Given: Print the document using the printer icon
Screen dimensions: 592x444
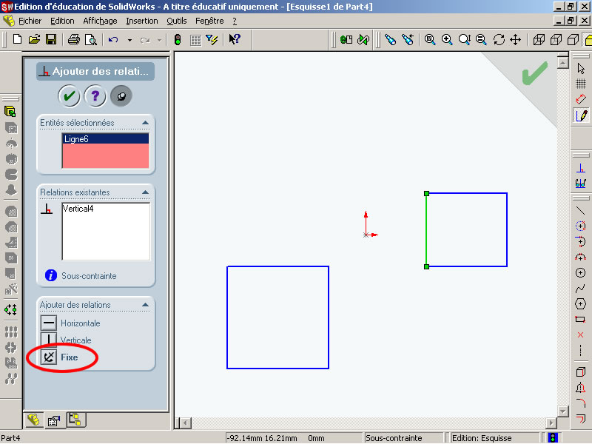Looking at the screenshot, I should 73,40.
